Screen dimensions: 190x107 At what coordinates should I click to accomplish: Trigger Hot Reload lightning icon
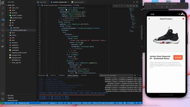click(128, 6)
